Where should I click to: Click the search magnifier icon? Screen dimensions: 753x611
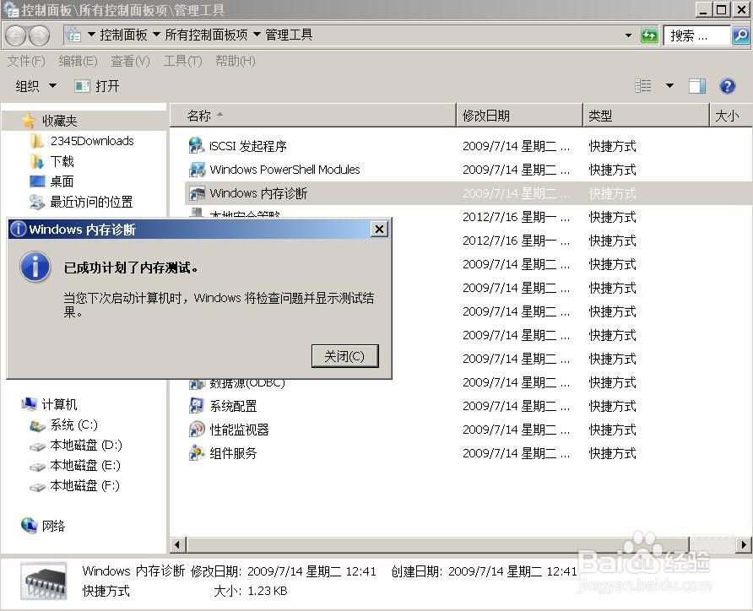click(x=741, y=35)
